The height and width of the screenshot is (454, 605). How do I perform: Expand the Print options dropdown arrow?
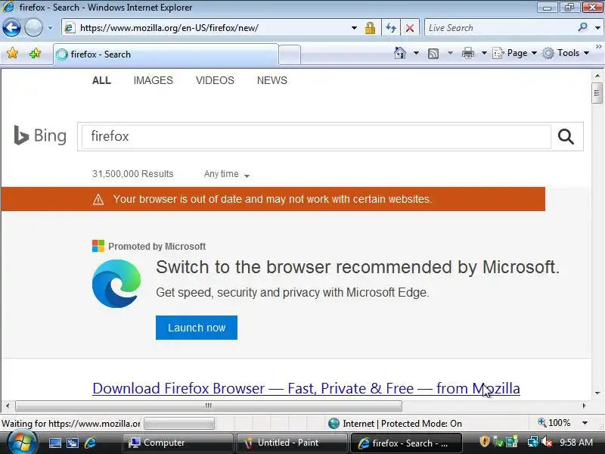click(x=484, y=53)
